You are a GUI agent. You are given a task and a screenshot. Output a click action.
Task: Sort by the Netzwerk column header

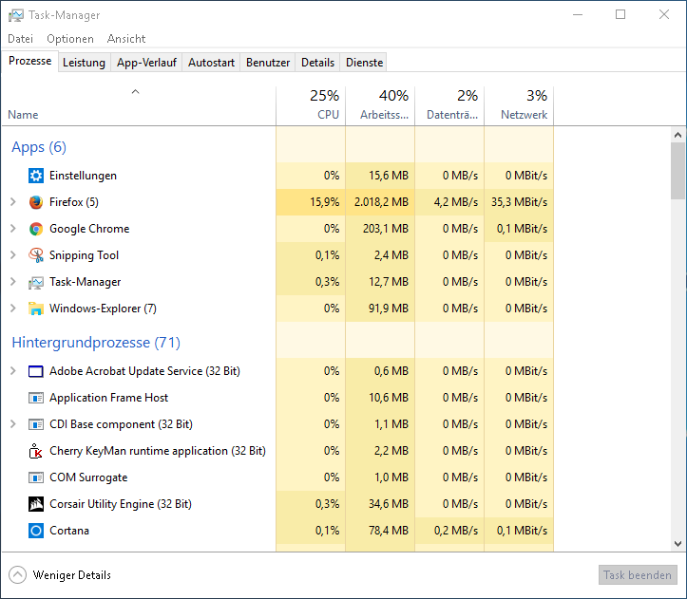click(519, 106)
